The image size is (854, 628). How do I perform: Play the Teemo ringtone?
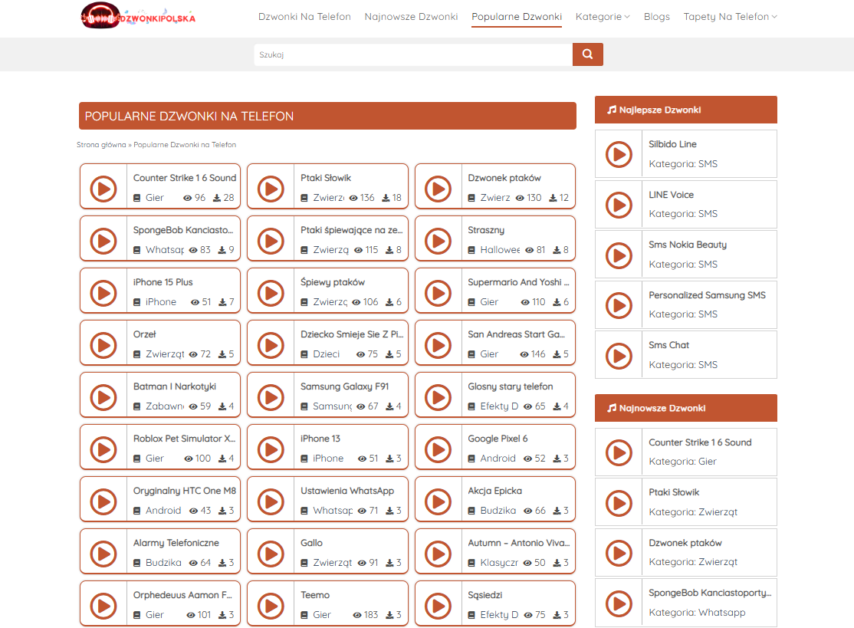[x=270, y=605]
